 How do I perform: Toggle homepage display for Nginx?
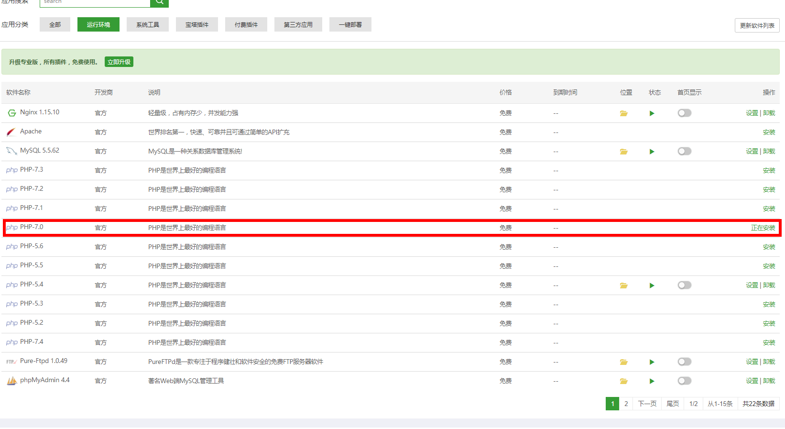pyautogui.click(x=685, y=113)
